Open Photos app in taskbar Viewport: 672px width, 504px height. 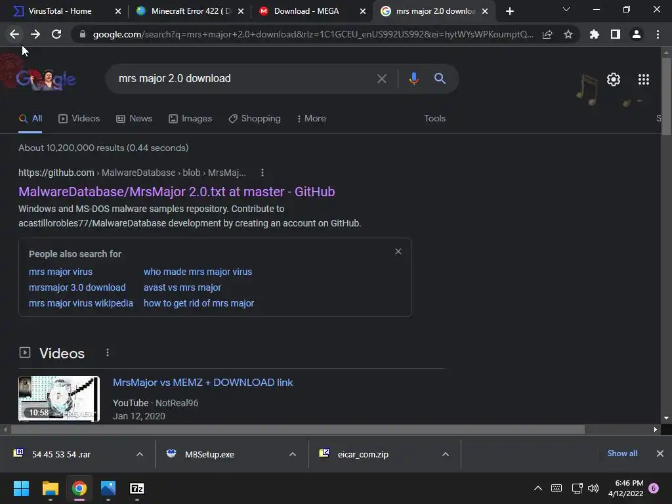coord(108,488)
